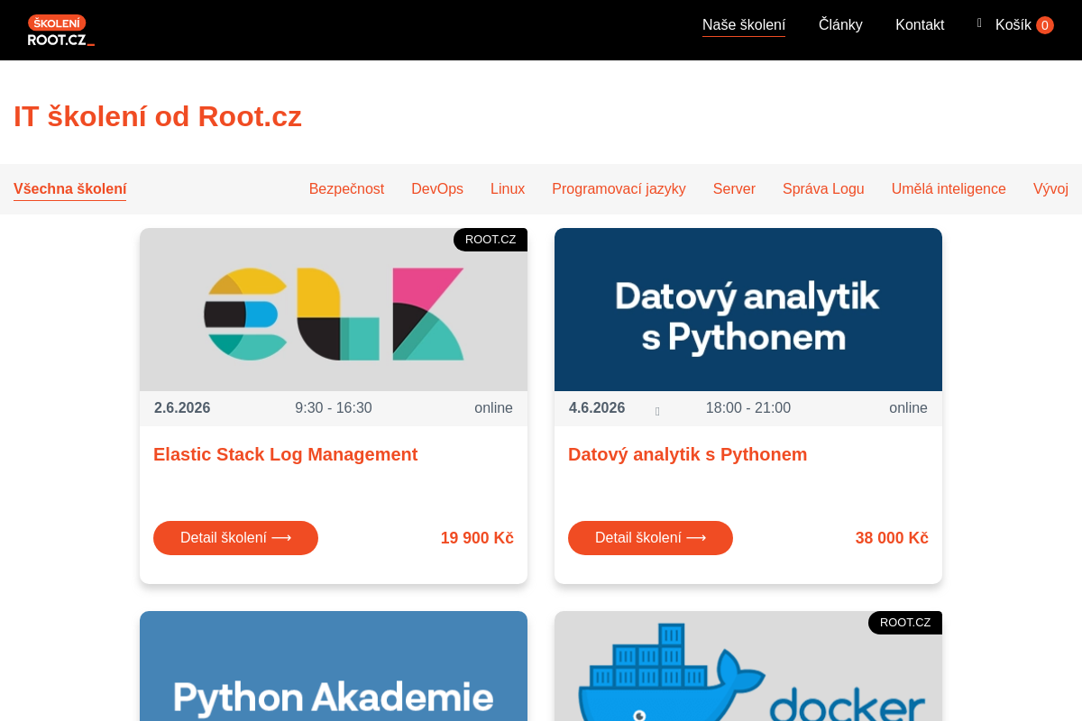Click the 19 900 Kč price
The height and width of the screenshot is (721, 1082).
point(477,538)
